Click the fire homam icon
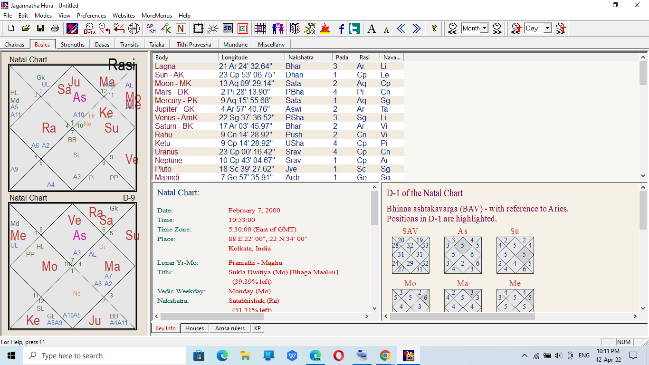Image resolution: width=649 pixels, height=365 pixels. [325, 29]
